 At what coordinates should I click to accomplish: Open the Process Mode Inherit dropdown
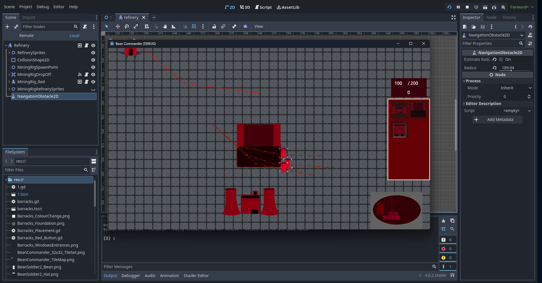click(x=516, y=88)
